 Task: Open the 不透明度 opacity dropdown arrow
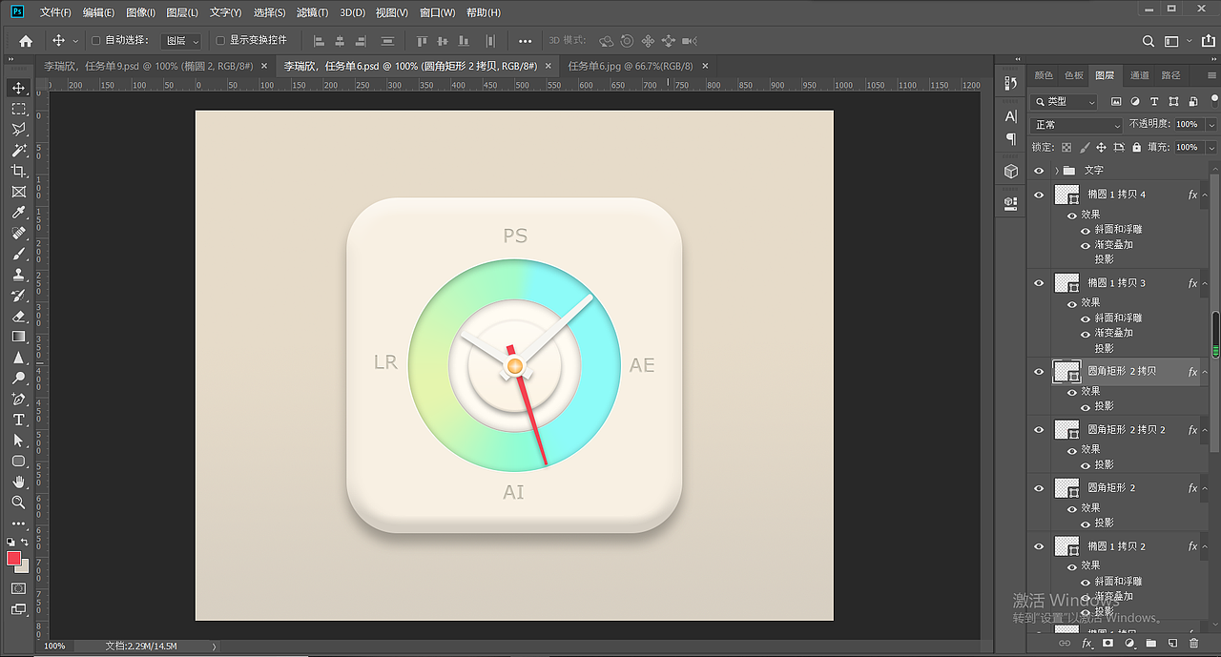1211,125
